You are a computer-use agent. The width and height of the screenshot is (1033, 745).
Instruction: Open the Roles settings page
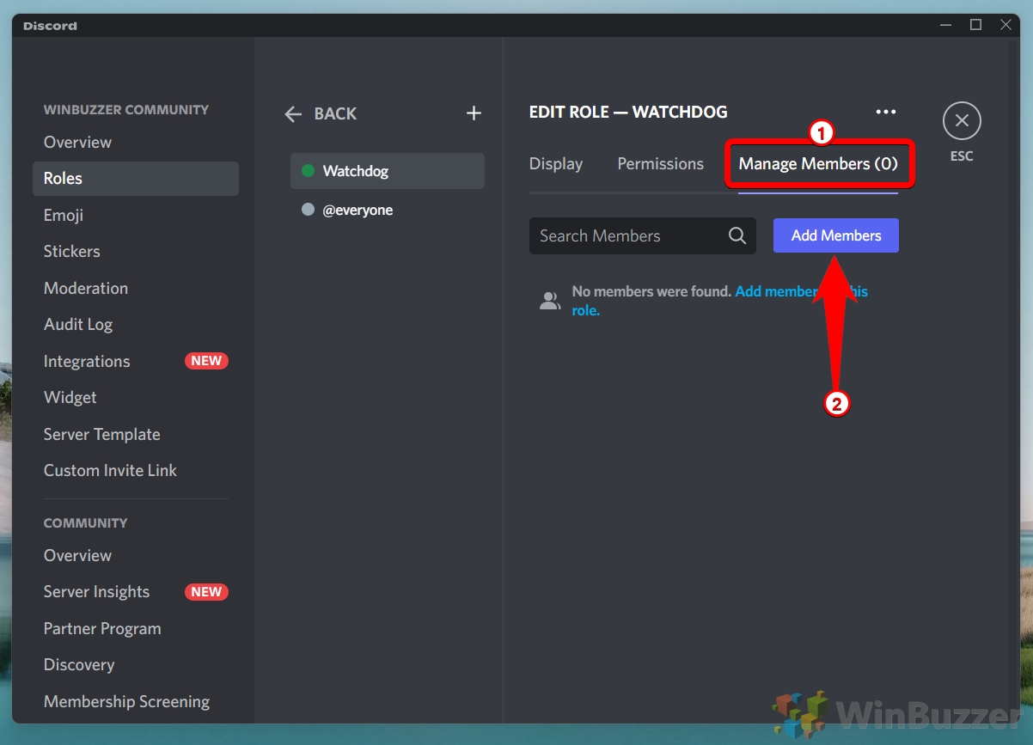coord(136,179)
